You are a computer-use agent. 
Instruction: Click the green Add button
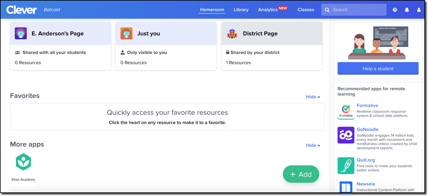tap(301, 174)
